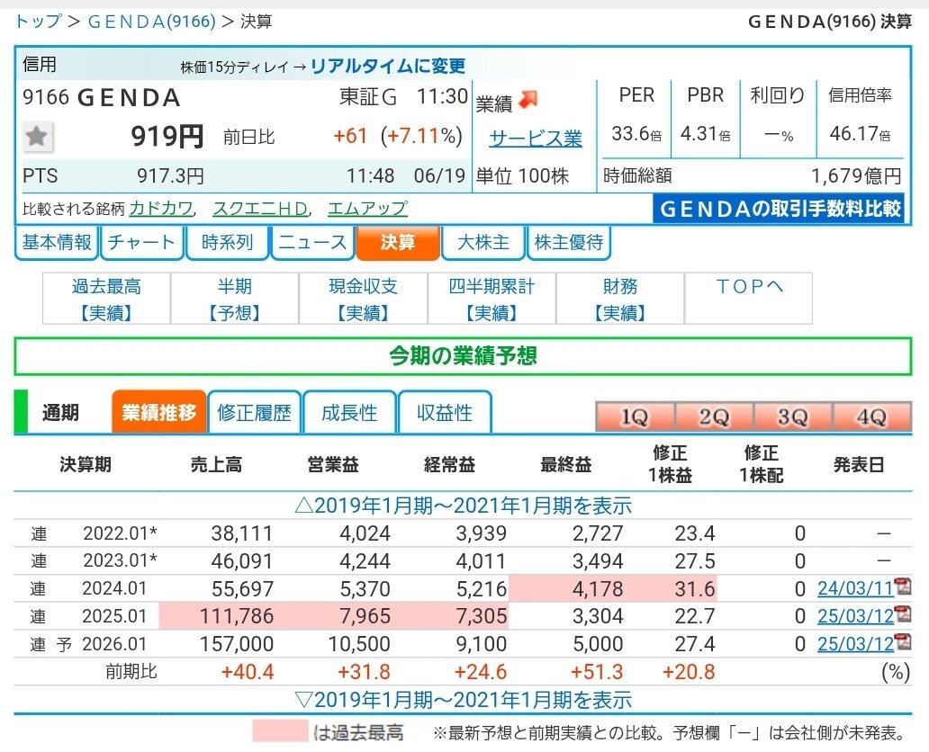Image resolution: width=929 pixels, height=752 pixels.
Task: Select 成長性 sub-tab
Action: tap(349, 412)
